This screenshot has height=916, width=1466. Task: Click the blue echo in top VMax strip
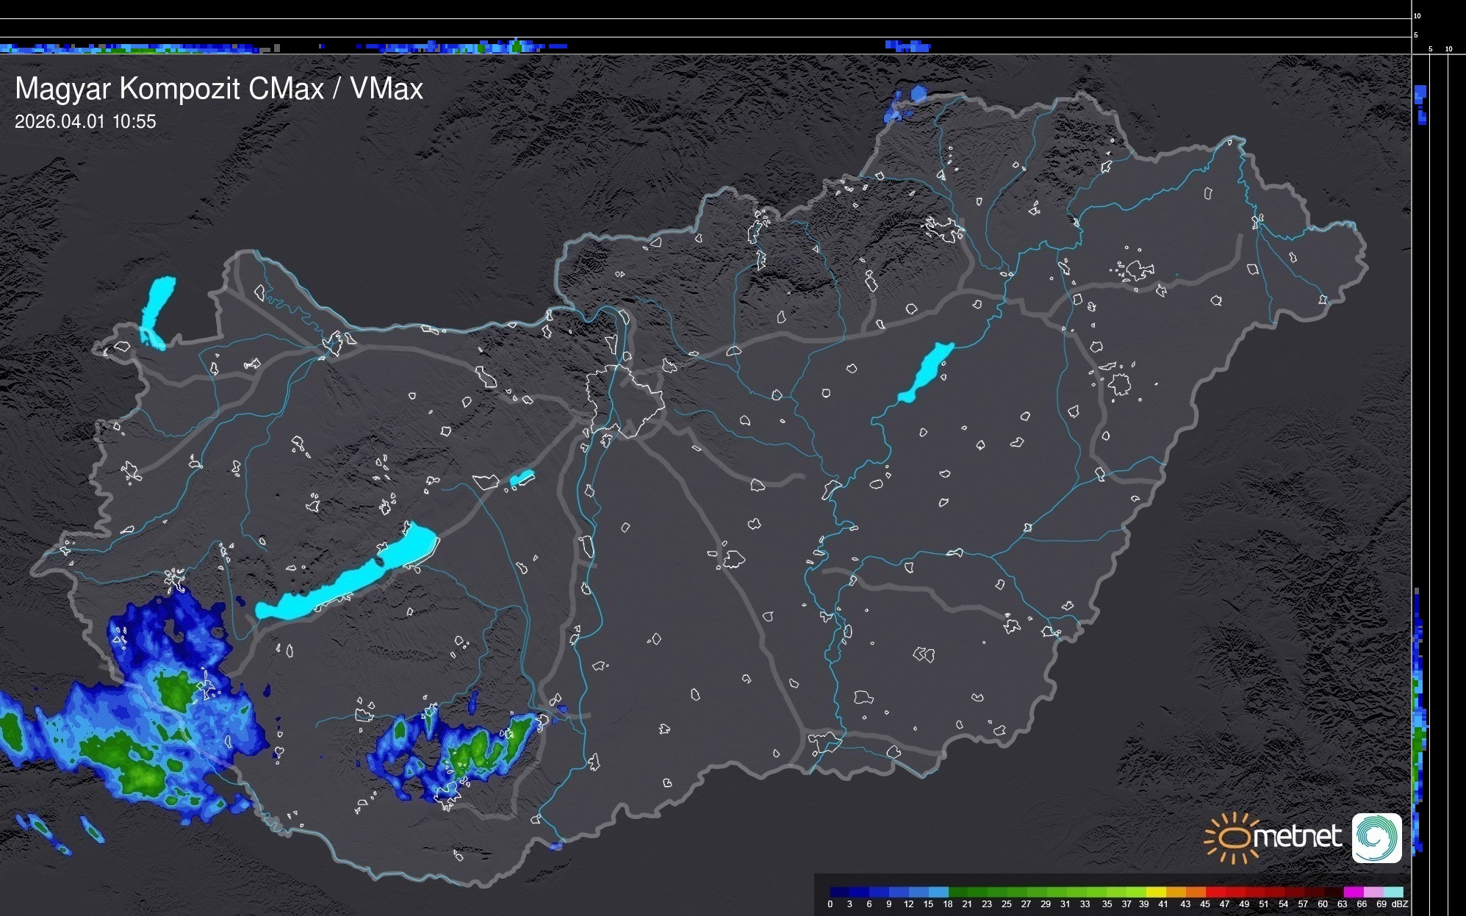[908, 46]
